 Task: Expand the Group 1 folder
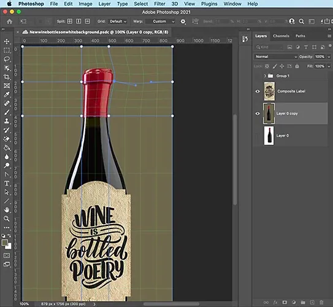click(265, 76)
